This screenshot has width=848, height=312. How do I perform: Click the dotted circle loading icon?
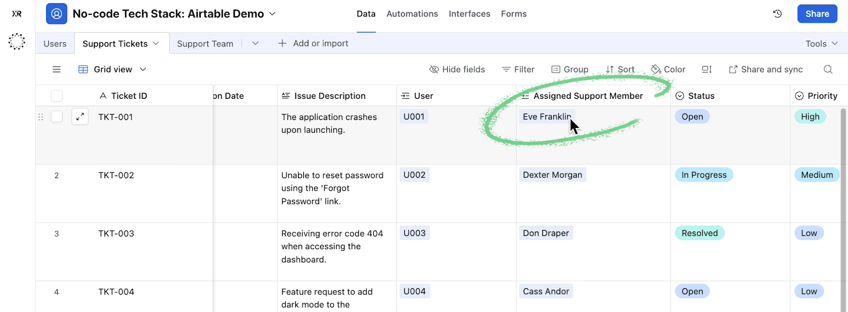(17, 41)
